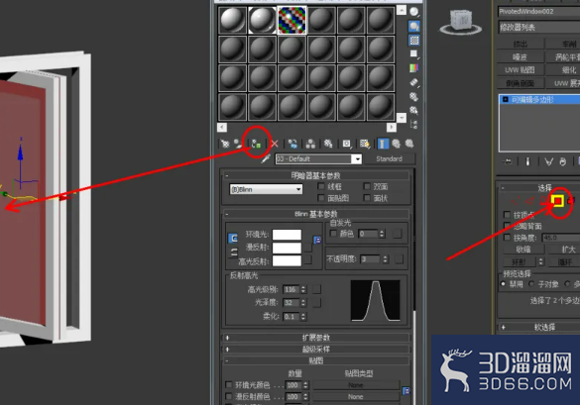Click the 不透明度 value field
The image size is (580, 405).
(x=370, y=259)
